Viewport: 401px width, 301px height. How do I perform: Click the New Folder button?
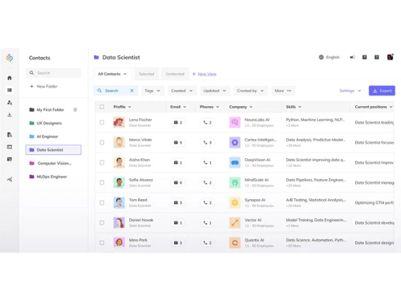(43, 87)
